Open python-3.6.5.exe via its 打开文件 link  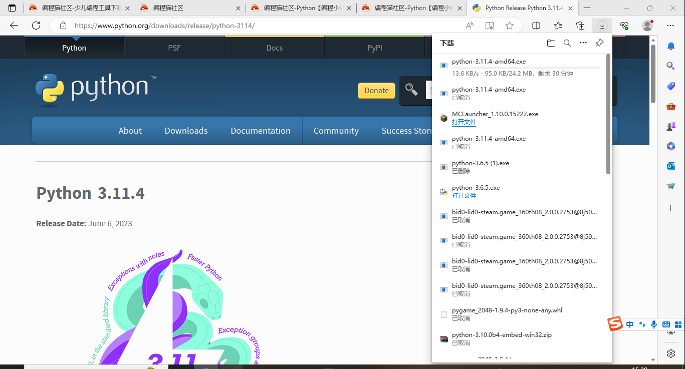[464, 196]
